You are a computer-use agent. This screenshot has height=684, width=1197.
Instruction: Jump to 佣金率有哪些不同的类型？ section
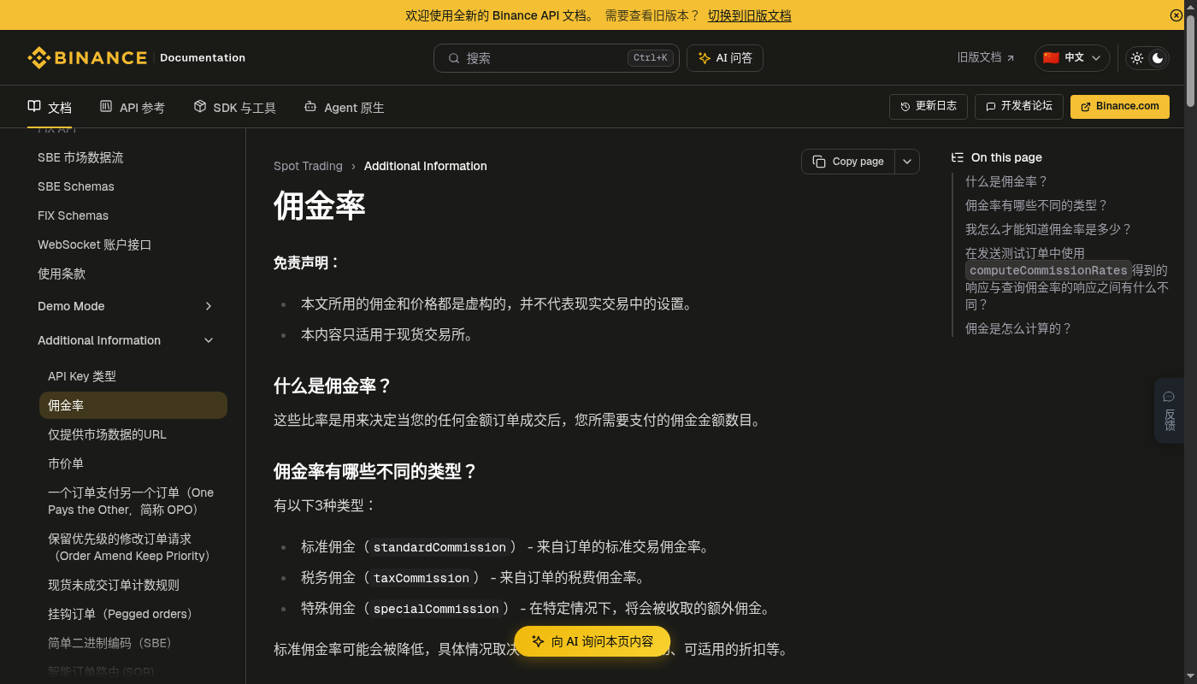(1036, 205)
